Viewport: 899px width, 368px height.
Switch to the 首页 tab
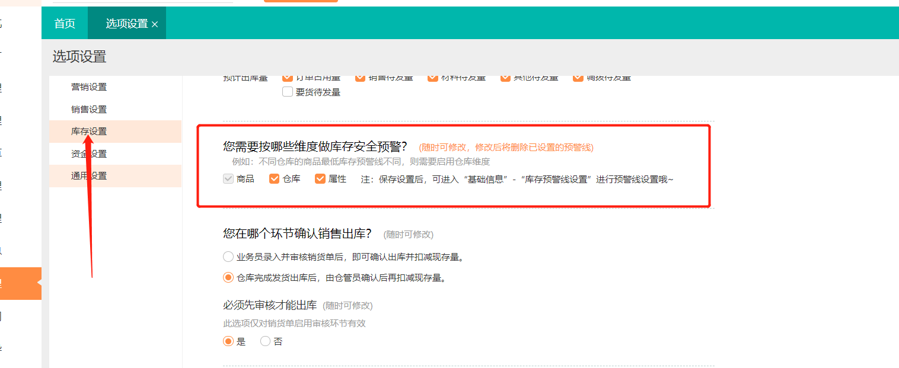[65, 24]
